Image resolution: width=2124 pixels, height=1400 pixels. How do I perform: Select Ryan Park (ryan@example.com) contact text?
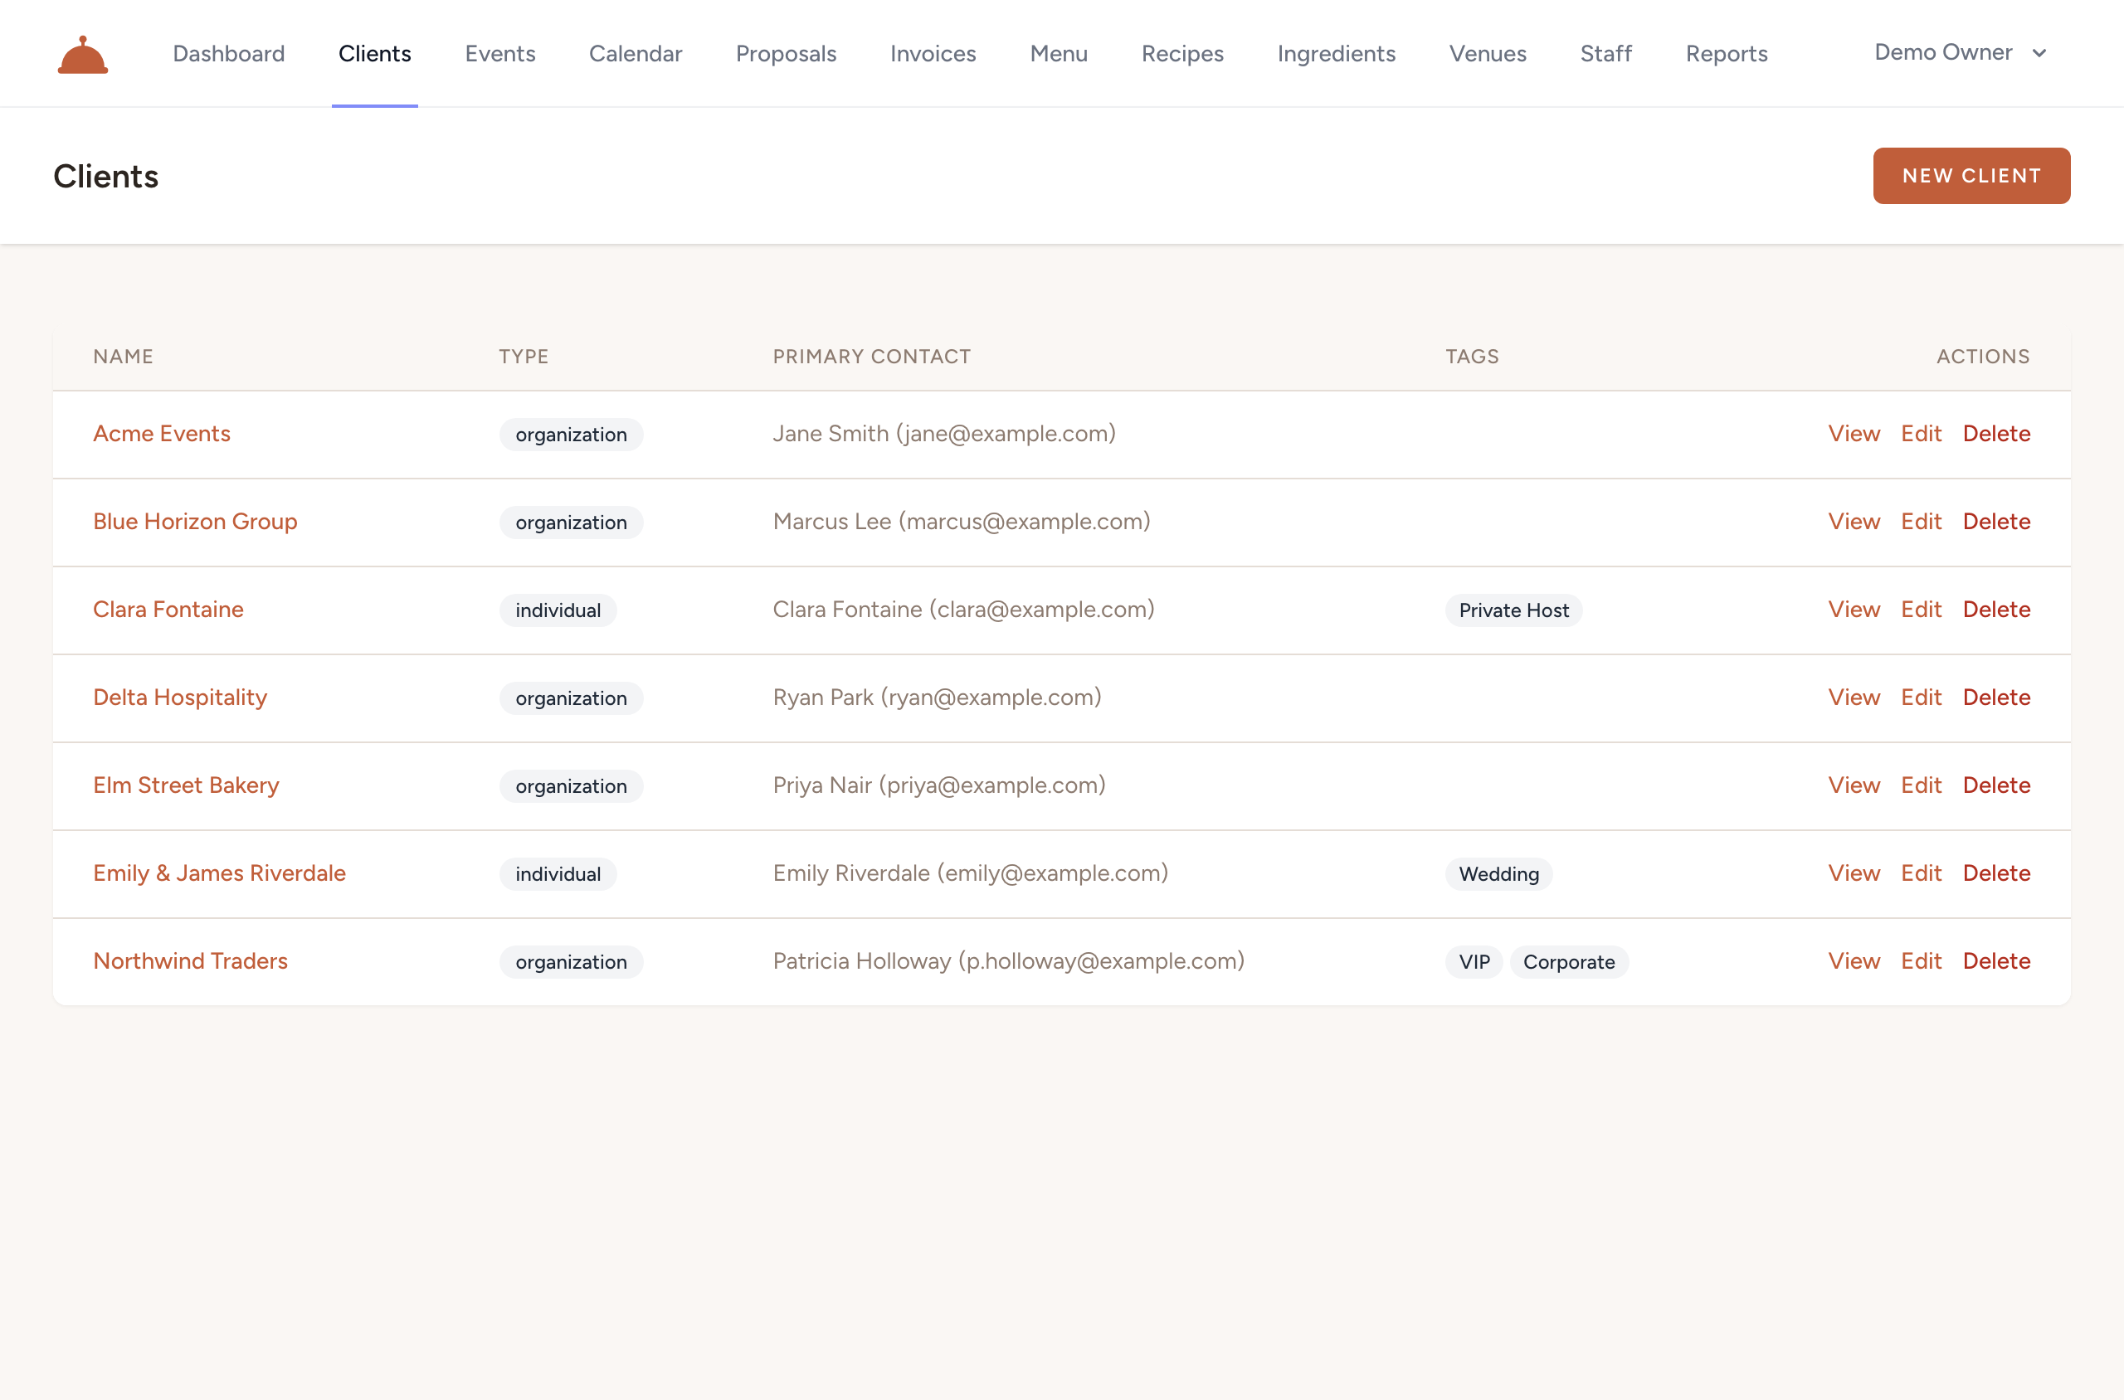click(x=937, y=698)
